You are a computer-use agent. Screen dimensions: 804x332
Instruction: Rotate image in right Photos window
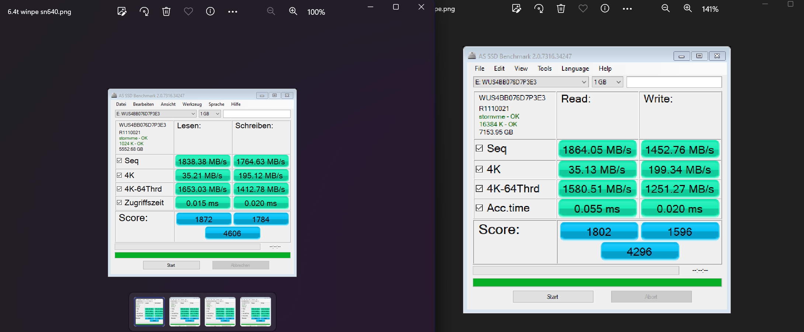pyautogui.click(x=539, y=8)
